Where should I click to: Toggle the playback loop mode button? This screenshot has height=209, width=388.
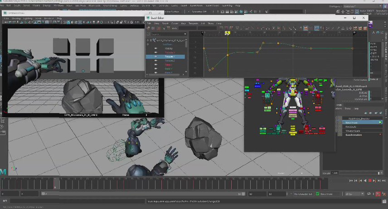point(369,194)
